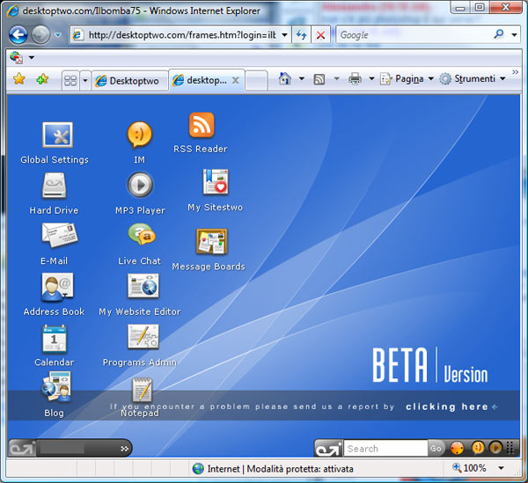Launch the Programs Admin icon
Viewport: 528px width, 483px height.
143,337
